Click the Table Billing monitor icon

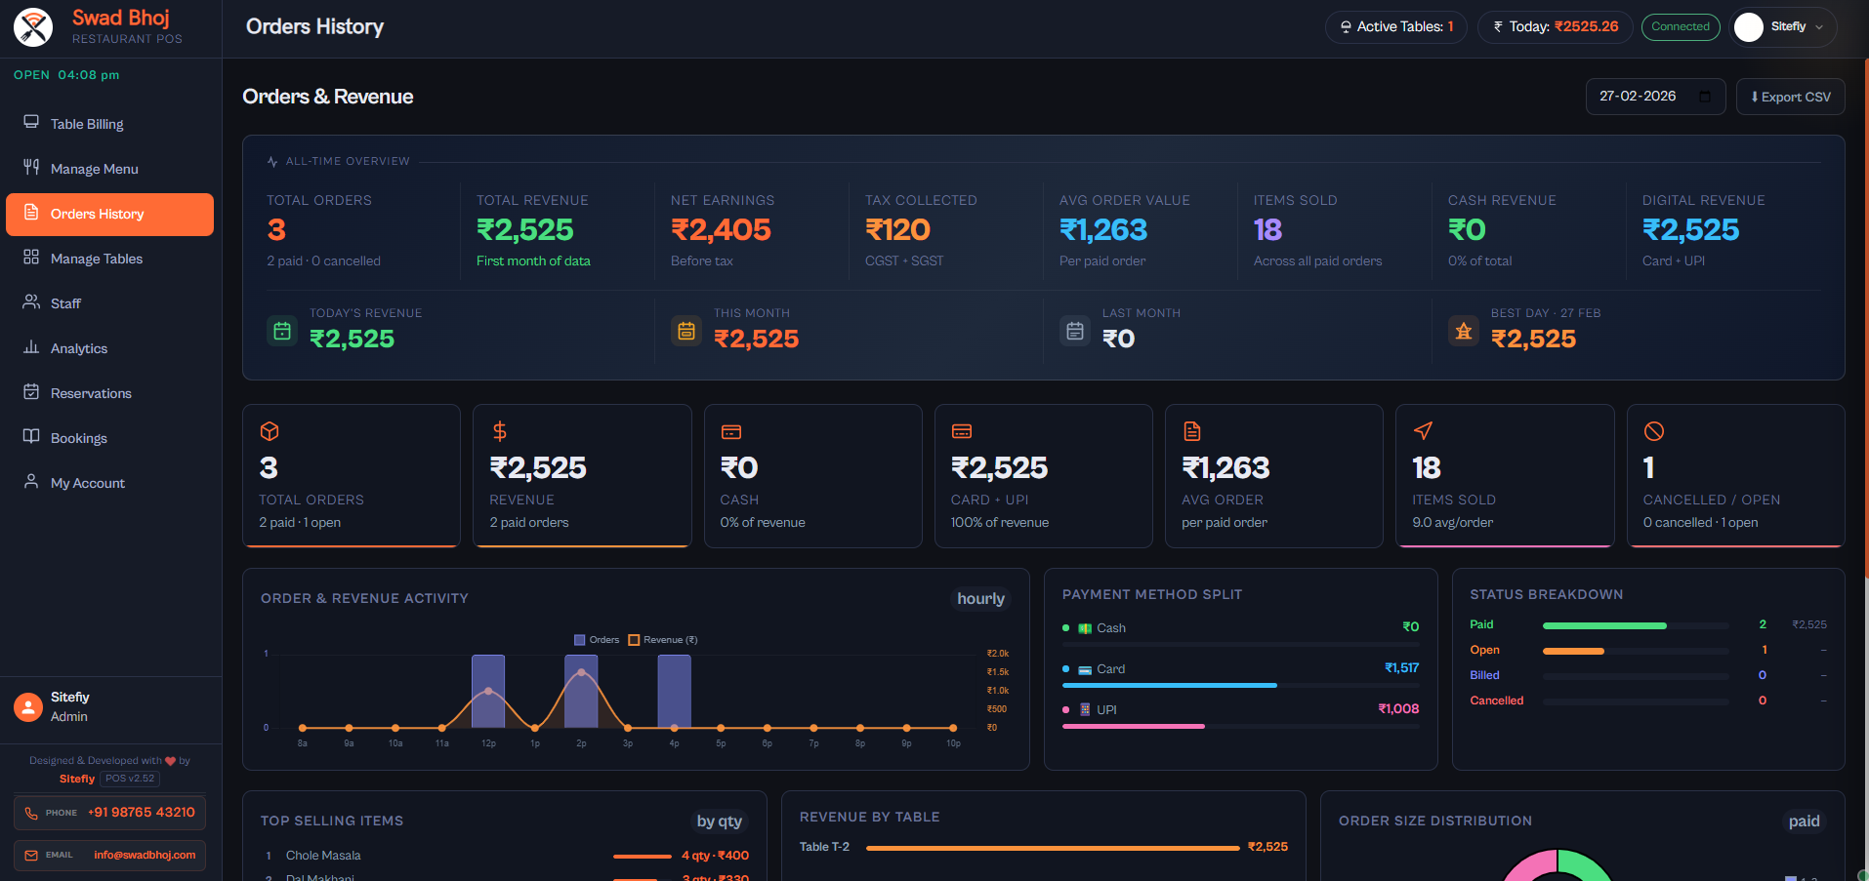[x=31, y=123]
